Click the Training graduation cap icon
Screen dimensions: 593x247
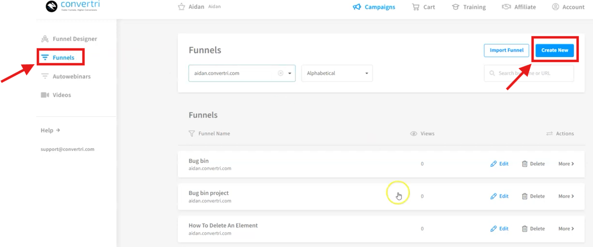point(456,7)
